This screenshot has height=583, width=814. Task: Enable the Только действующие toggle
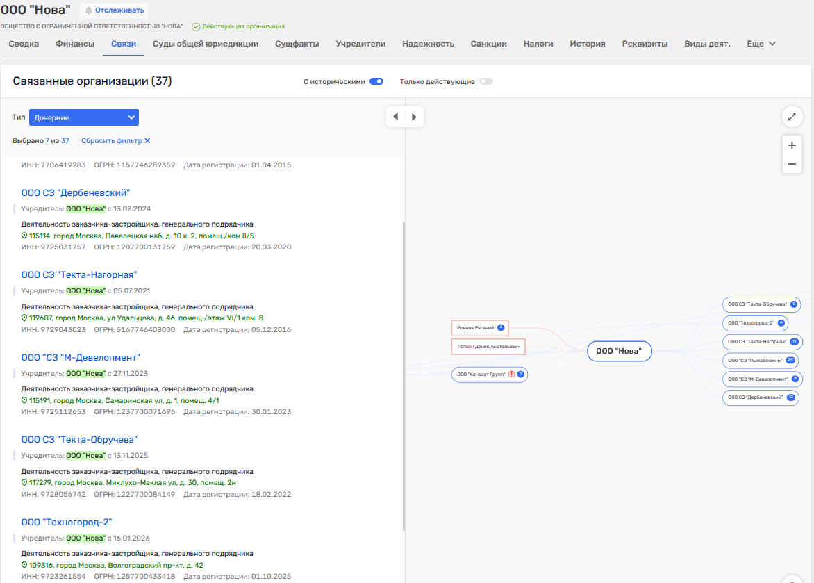click(485, 82)
